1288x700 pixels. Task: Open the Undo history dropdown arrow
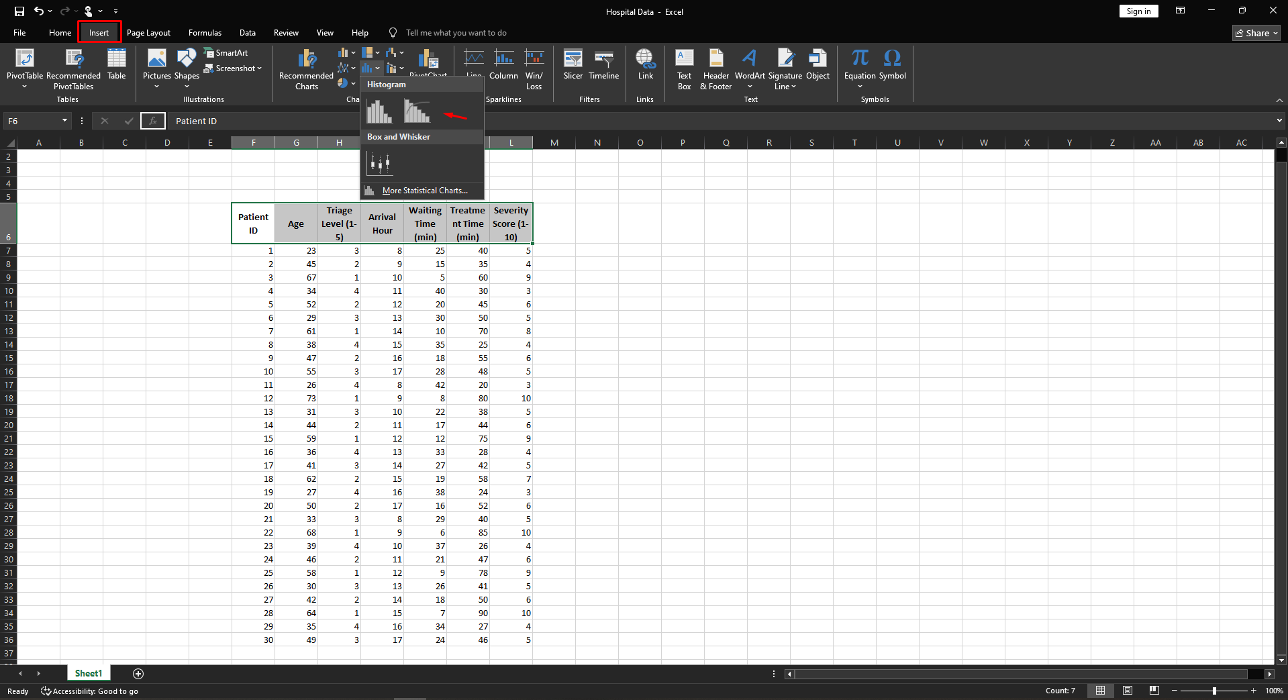[x=50, y=11]
